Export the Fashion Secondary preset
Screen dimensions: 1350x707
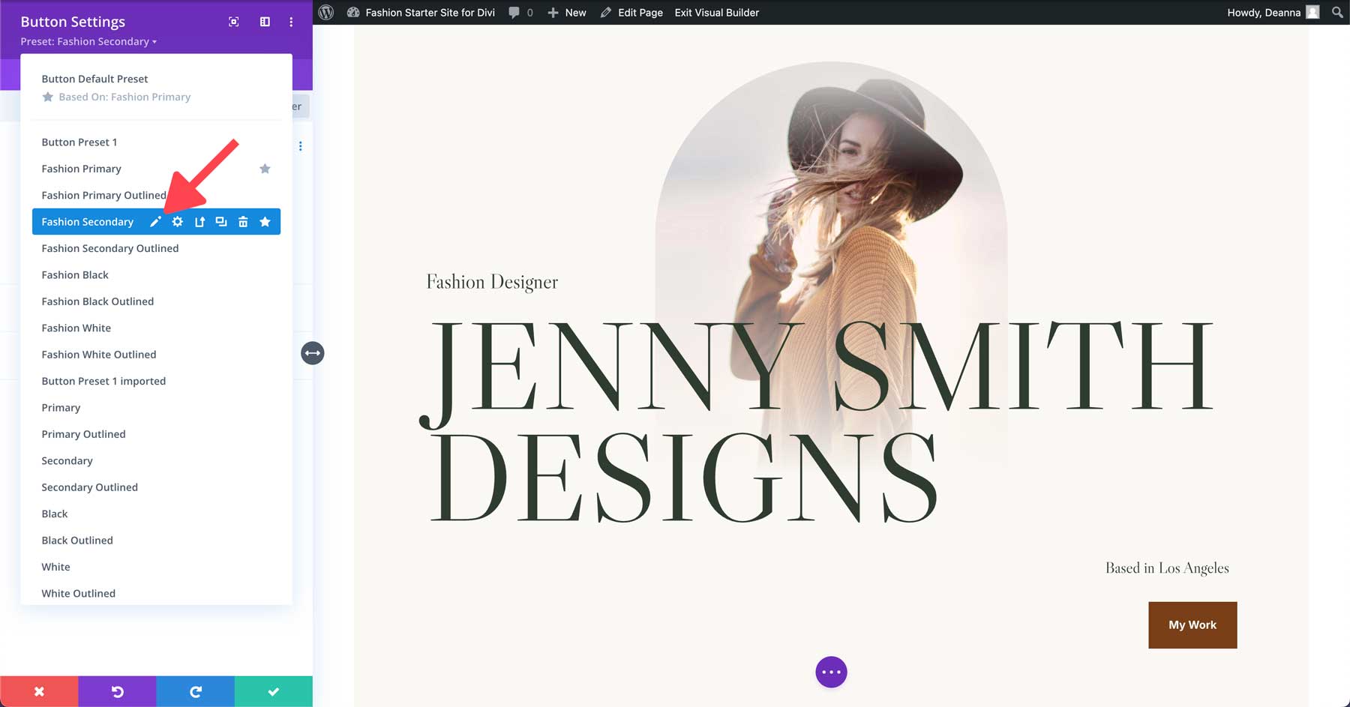199,221
